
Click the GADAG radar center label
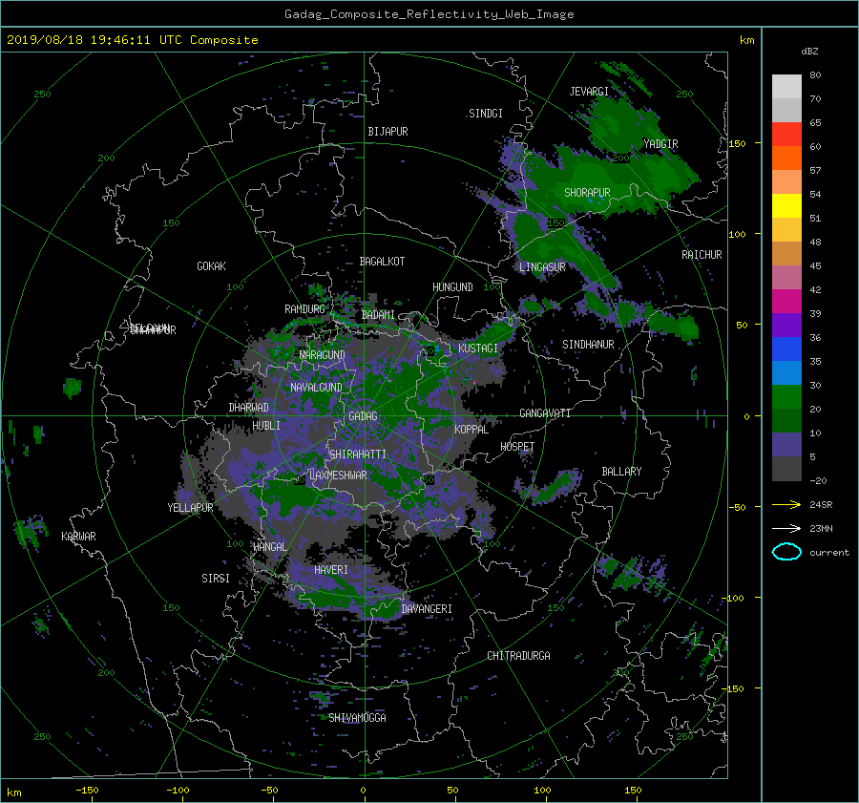(363, 416)
